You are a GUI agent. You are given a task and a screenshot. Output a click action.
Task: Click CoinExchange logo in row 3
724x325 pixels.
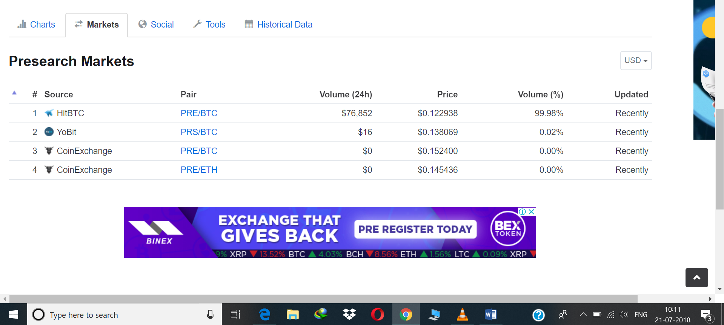(49, 151)
